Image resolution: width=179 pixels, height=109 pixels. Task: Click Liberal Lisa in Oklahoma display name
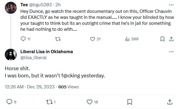click(47, 52)
